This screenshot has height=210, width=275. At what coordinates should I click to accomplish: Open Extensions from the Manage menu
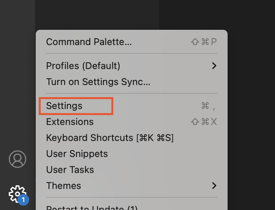pyautogui.click(x=70, y=122)
